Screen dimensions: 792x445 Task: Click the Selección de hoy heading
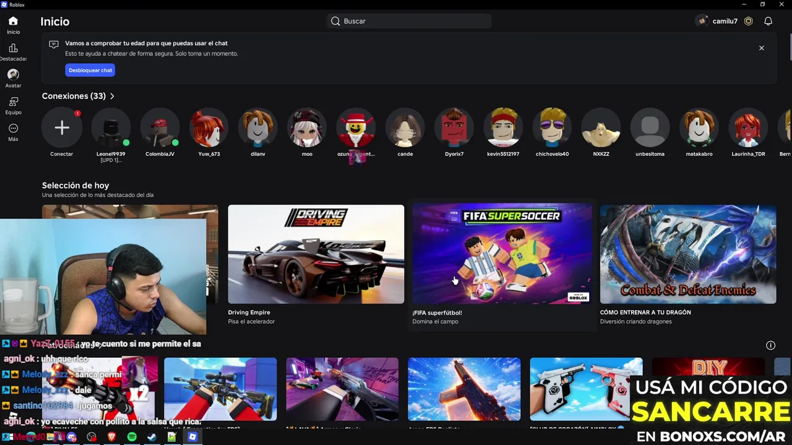pos(75,185)
